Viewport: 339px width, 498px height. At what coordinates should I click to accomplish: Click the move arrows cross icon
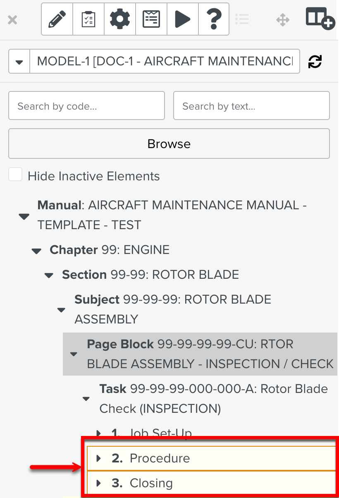pos(283,19)
